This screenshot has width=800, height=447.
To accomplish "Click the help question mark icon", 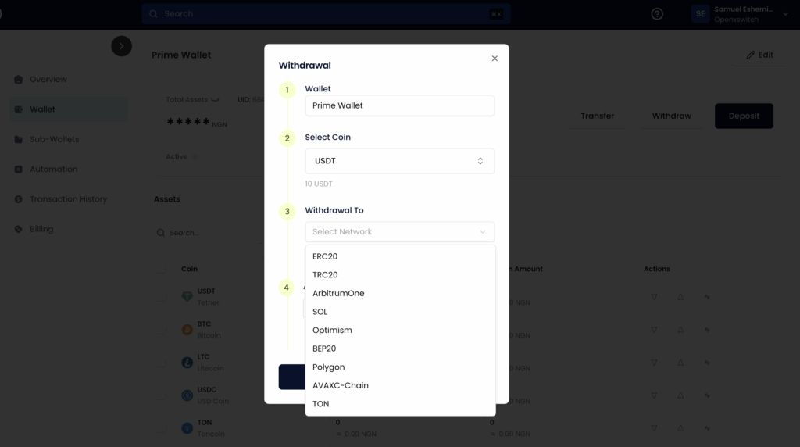I will point(657,14).
